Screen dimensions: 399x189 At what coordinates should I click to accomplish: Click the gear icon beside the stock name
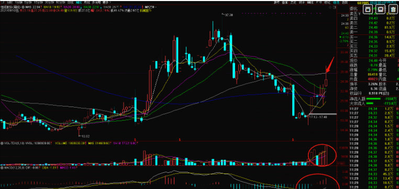coord(23,7)
